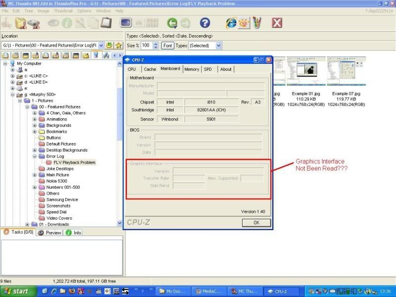The height and width of the screenshot is (297, 396).
Task: Open the Options menu in ThumbsPlus
Action: (84, 11)
